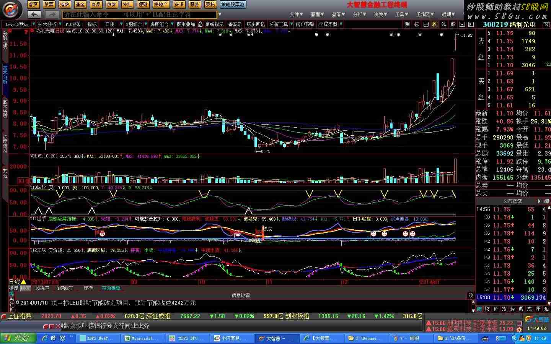Expand the 坐标类型 dropdown

tap(341, 24)
